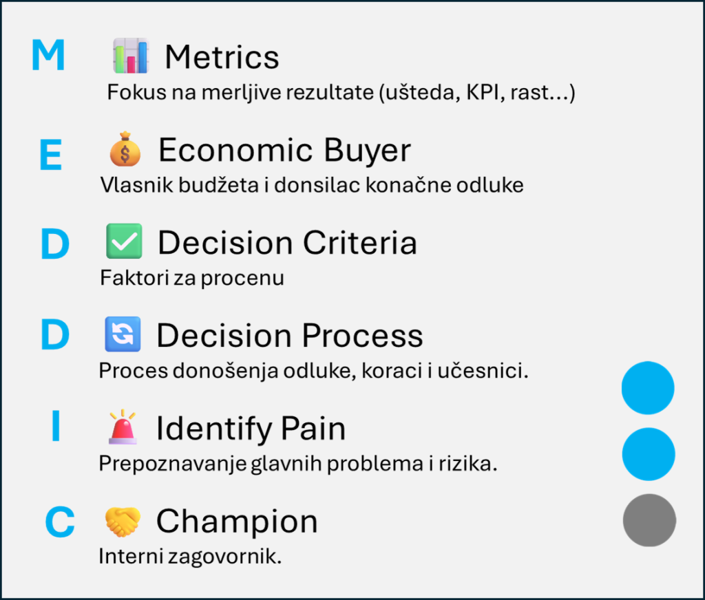This screenshot has height=600, width=705.
Task: Click the money bag icon
Action: coord(125,149)
